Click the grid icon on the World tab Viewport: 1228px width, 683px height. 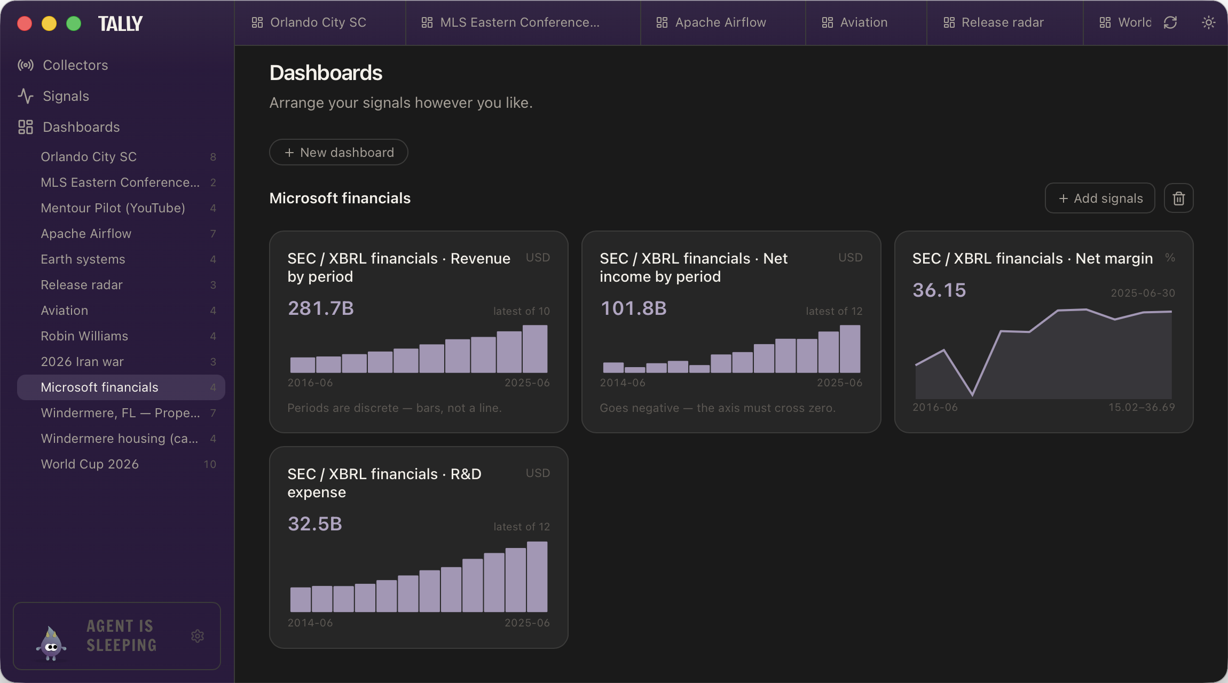(x=1105, y=22)
